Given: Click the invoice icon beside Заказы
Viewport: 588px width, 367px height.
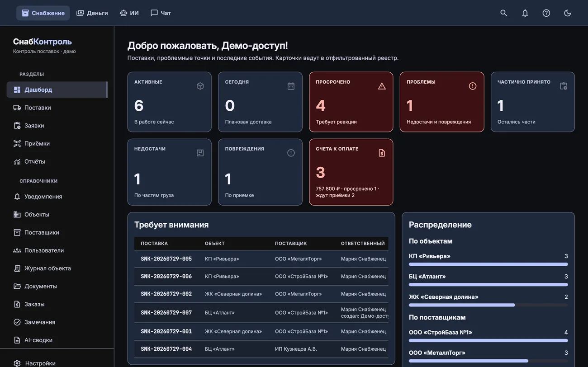Looking at the screenshot, I should (17, 304).
